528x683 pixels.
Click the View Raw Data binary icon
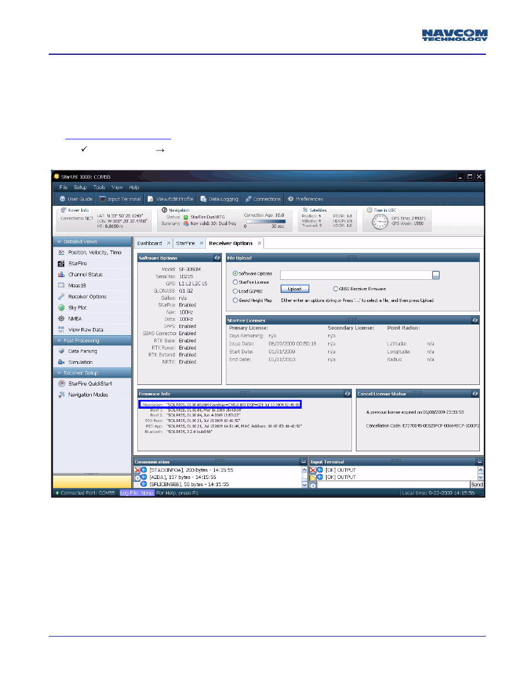[61, 330]
